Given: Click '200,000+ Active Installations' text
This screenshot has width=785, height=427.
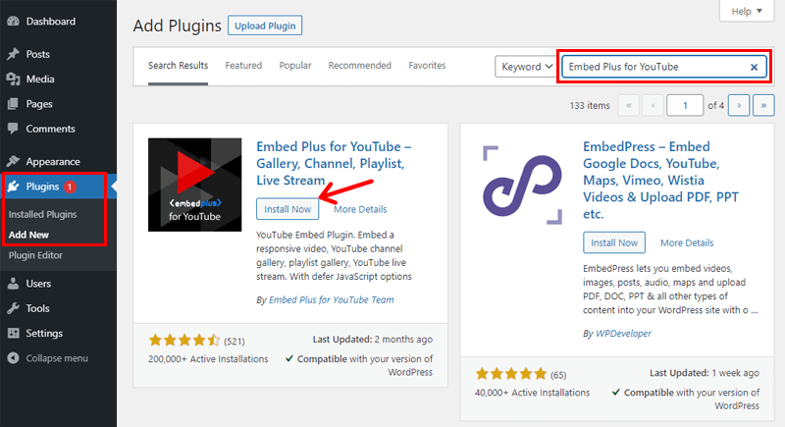Looking at the screenshot, I should (x=208, y=359).
